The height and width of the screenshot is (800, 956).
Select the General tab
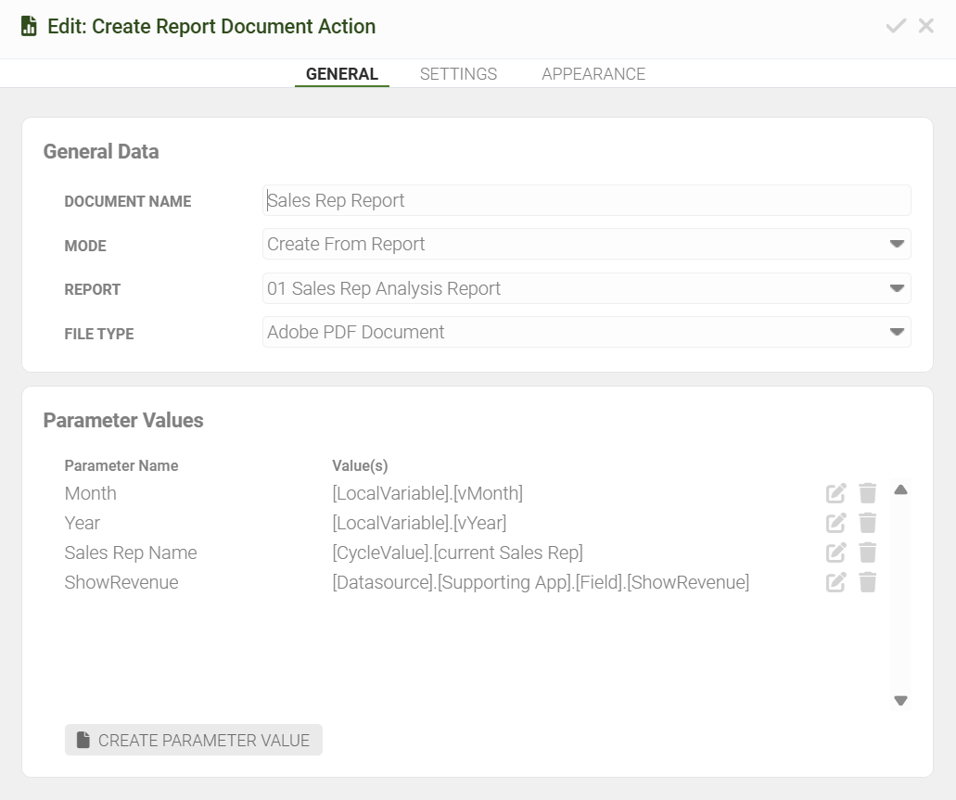(341, 74)
